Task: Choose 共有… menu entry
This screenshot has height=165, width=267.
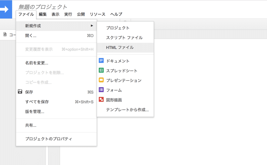Action: [x=56, y=126]
